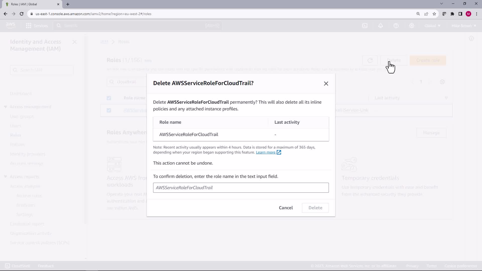Click the browser extensions puzzle icon
Image resolution: width=482 pixels, height=271 pixels.
coord(452,14)
